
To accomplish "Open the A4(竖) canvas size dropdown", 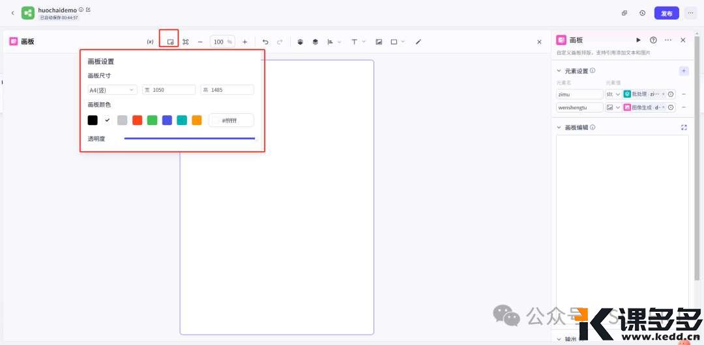I will (x=112, y=90).
